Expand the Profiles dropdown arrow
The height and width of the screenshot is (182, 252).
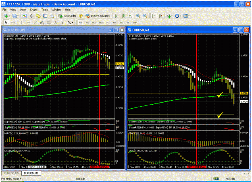(x=18, y=16)
